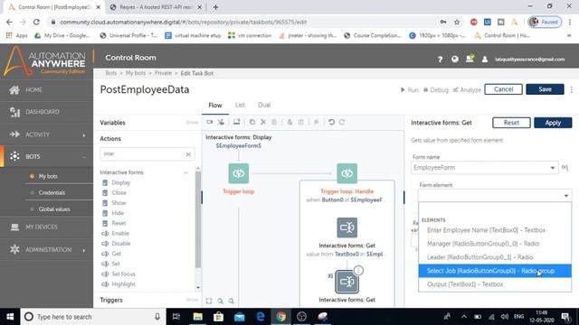Choose Manager [RadioButtonGroup0_0] option
The image size is (579, 325).
click(x=495, y=244)
